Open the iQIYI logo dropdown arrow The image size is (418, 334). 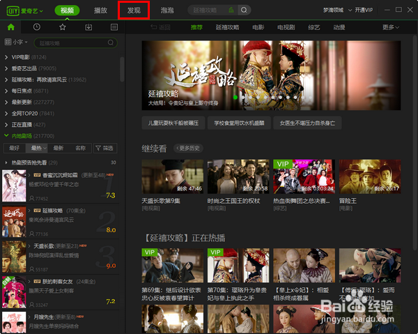tap(41, 11)
